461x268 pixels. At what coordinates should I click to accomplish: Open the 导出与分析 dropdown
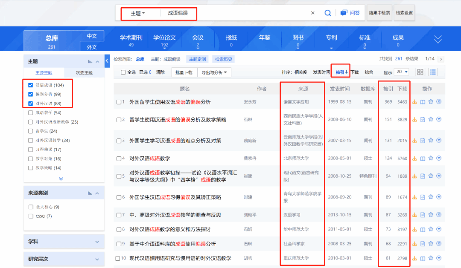214,72
